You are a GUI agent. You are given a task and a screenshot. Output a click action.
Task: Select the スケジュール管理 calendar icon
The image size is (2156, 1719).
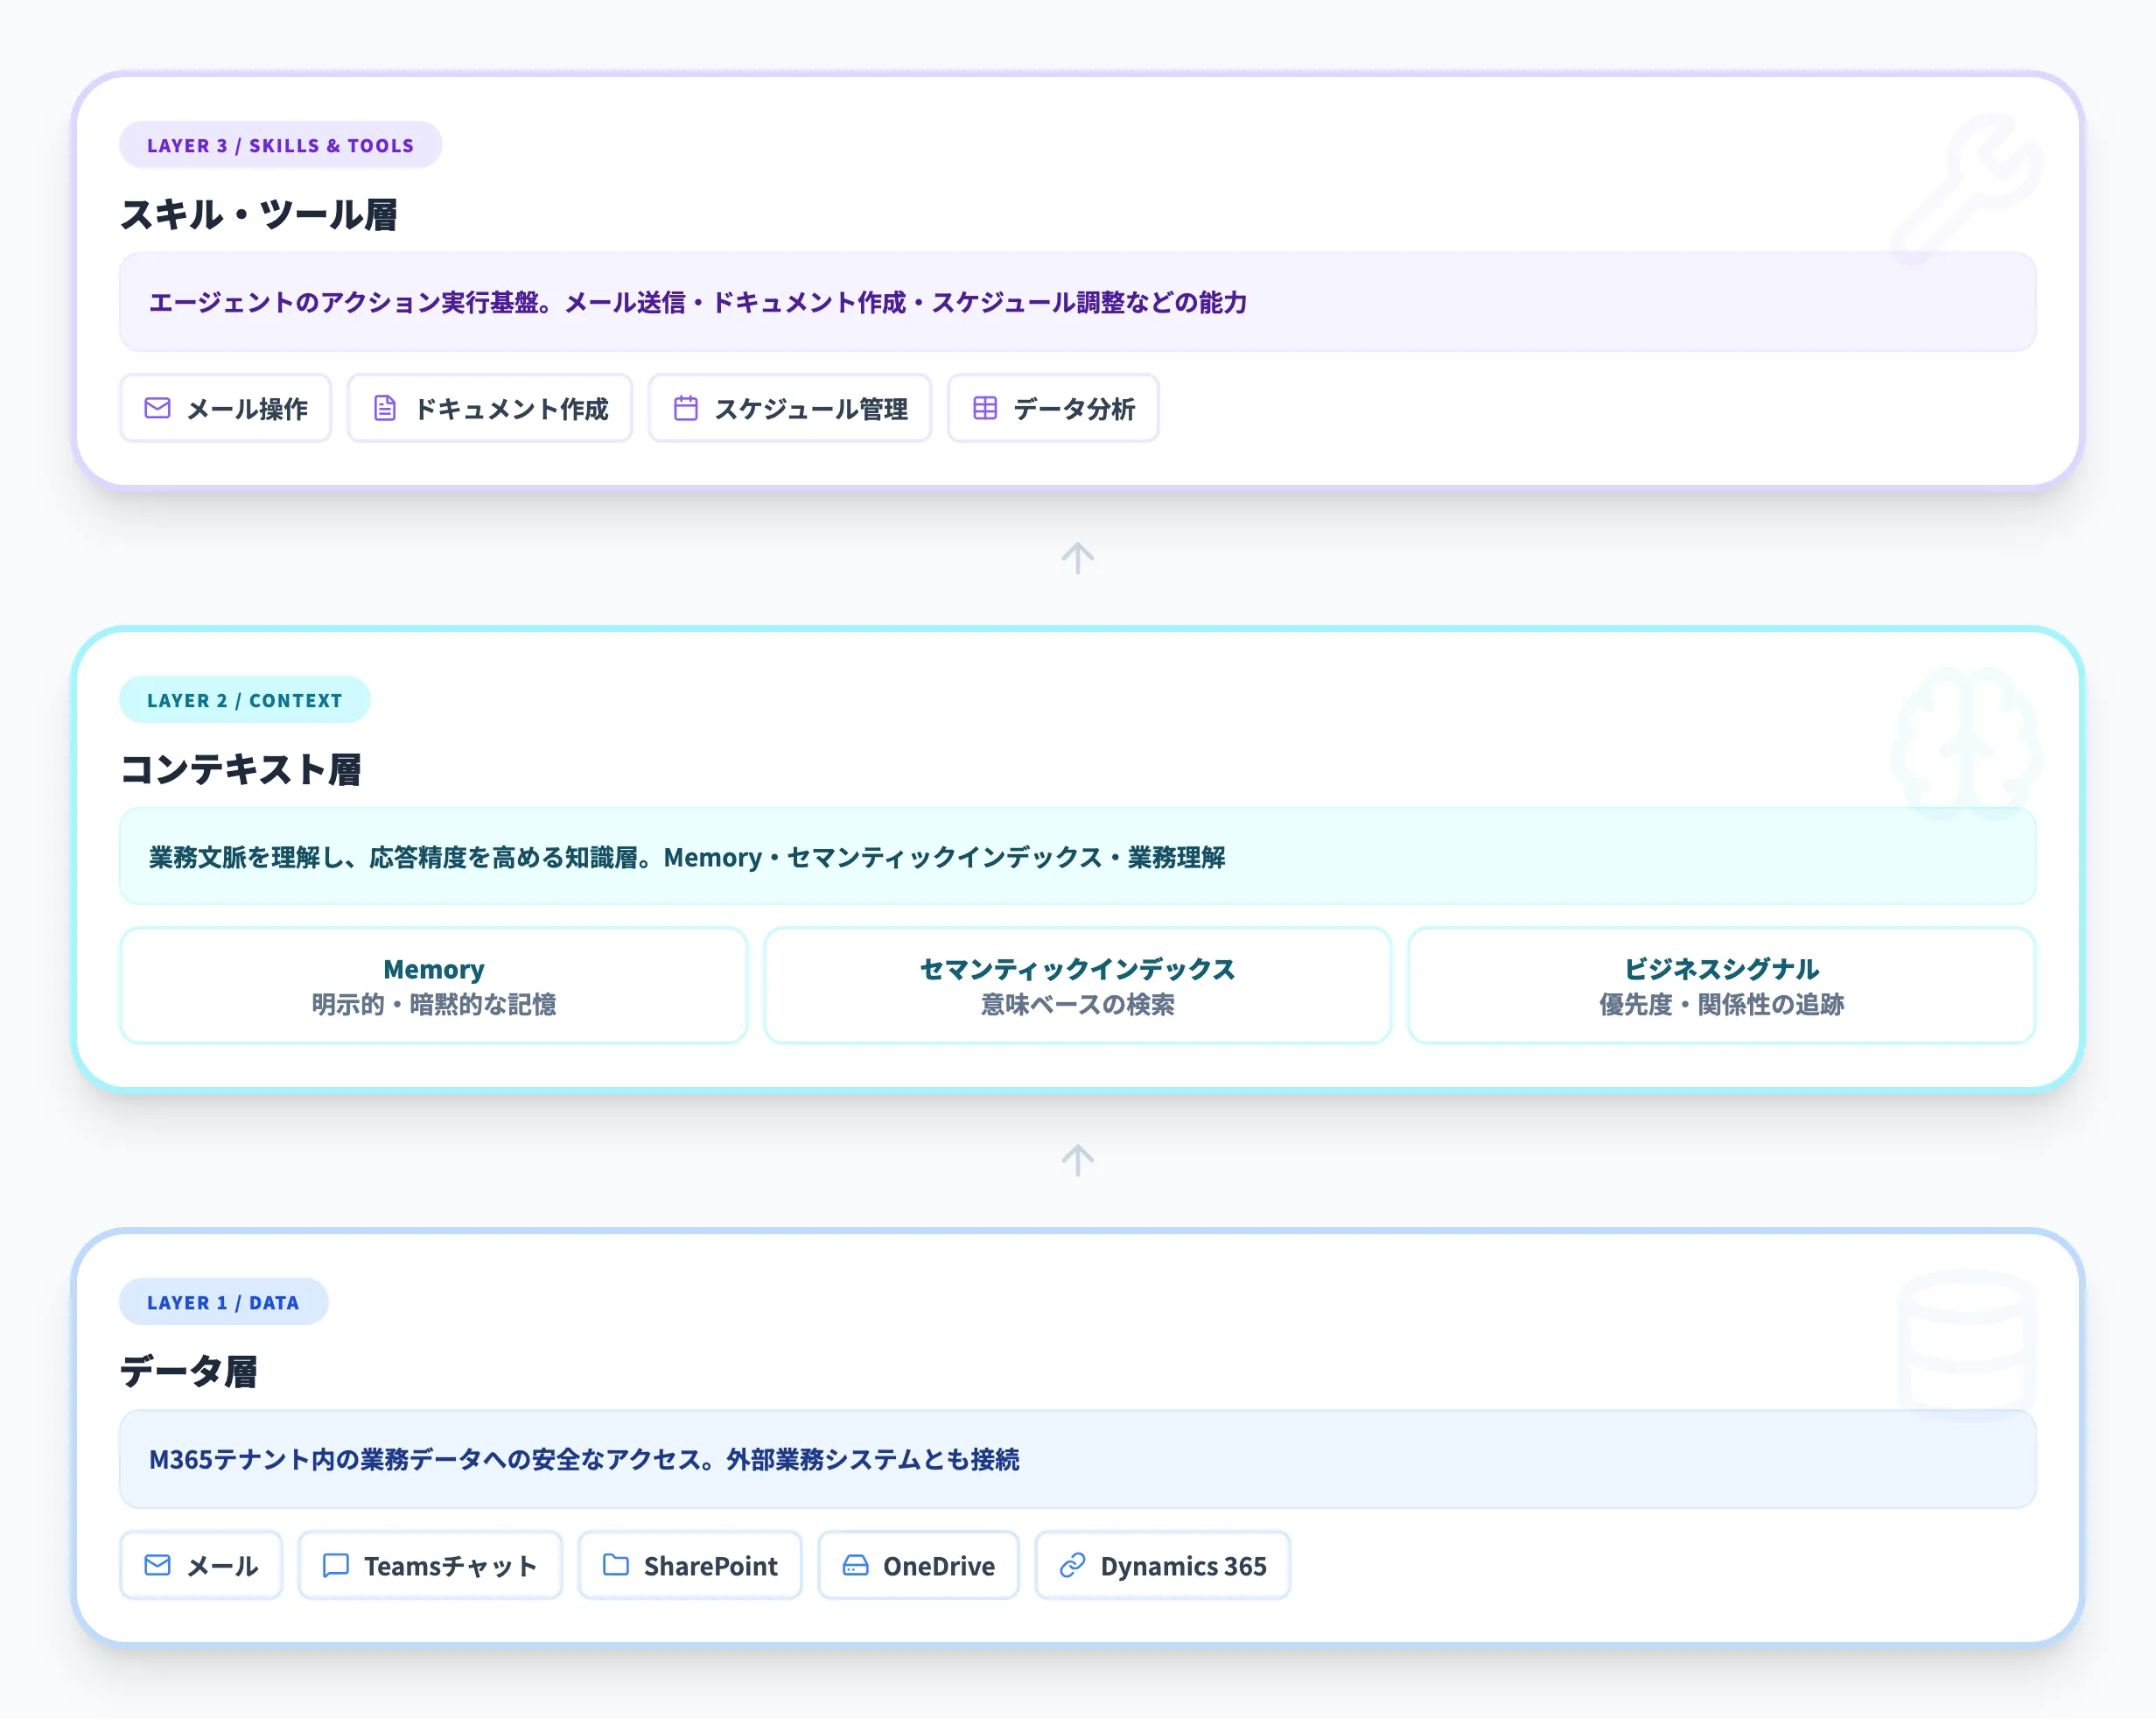686,408
